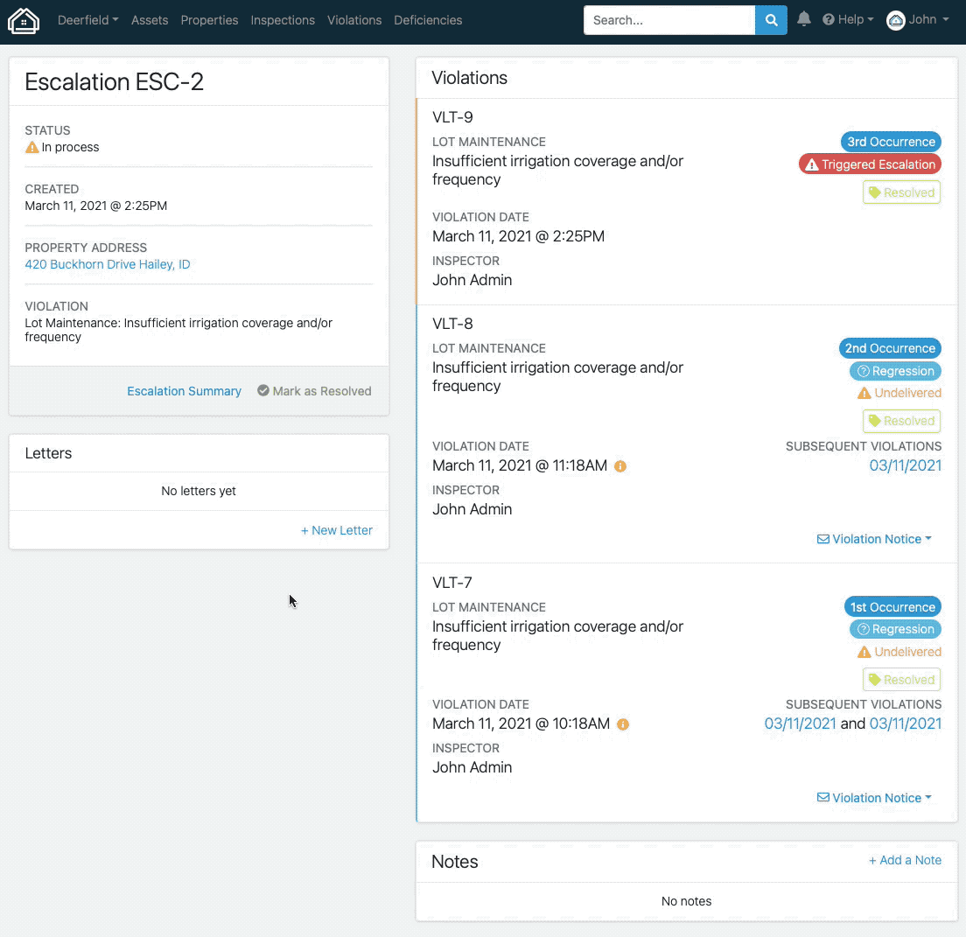The image size is (966, 937).
Task: Click the Undelivered warning on VLT-7
Action: pyautogui.click(x=899, y=652)
